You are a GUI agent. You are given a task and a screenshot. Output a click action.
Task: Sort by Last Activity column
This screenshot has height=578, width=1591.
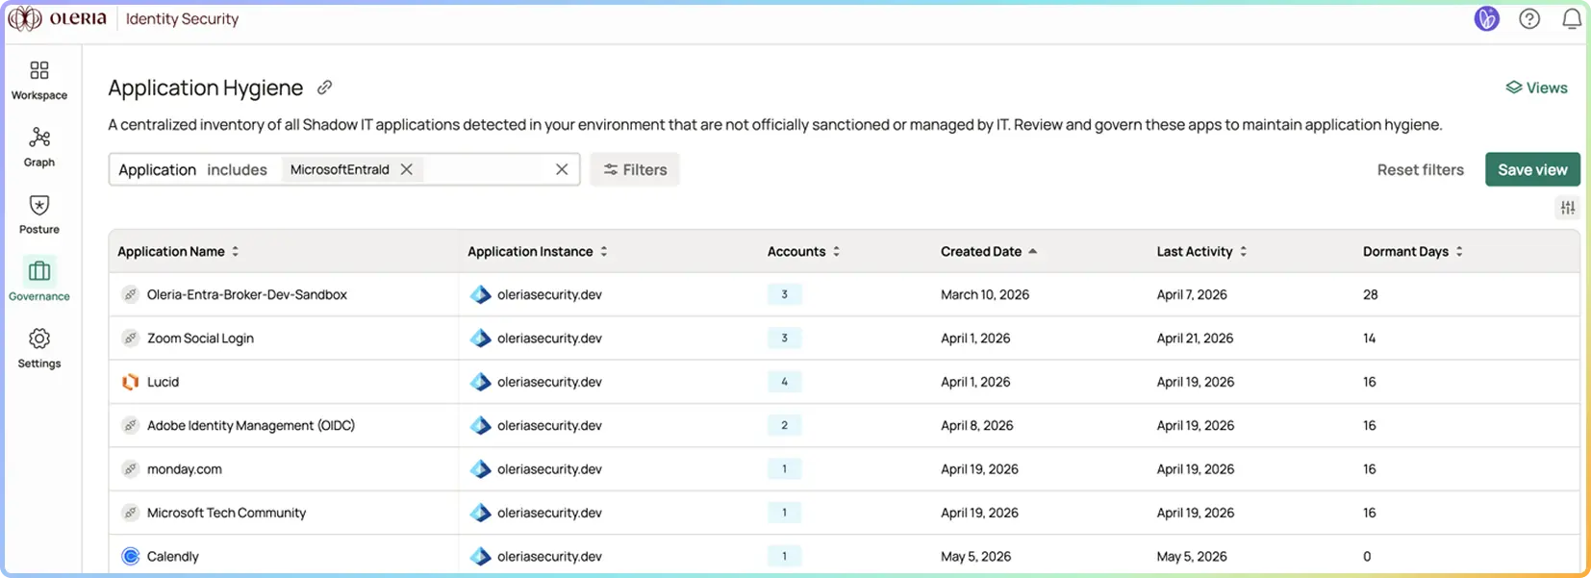pos(1202,251)
